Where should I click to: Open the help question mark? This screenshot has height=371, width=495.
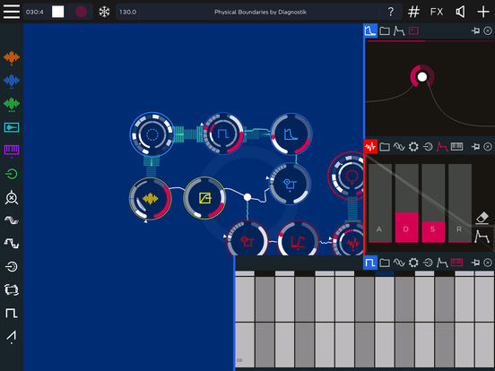point(391,12)
